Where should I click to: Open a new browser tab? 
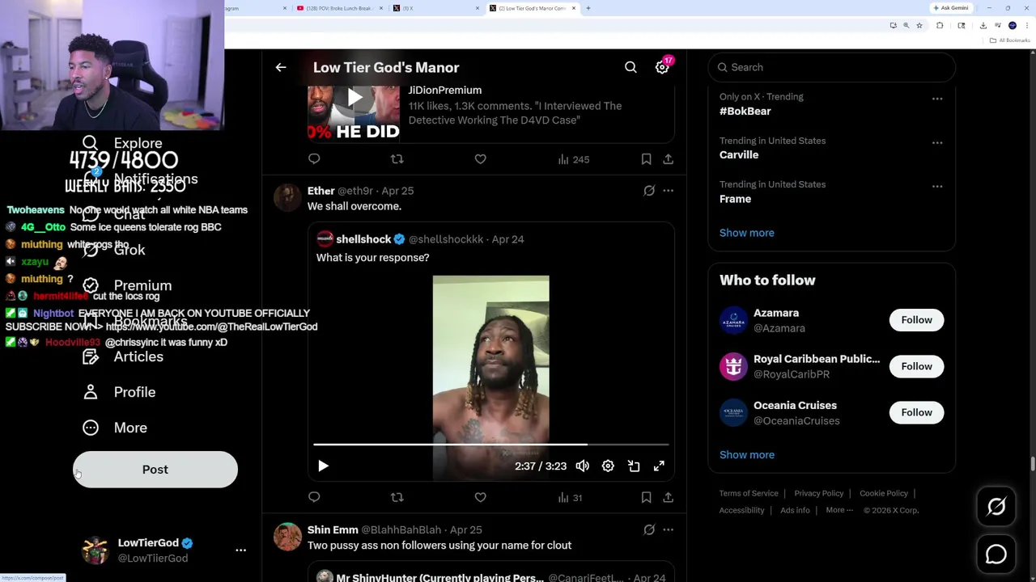click(x=588, y=8)
